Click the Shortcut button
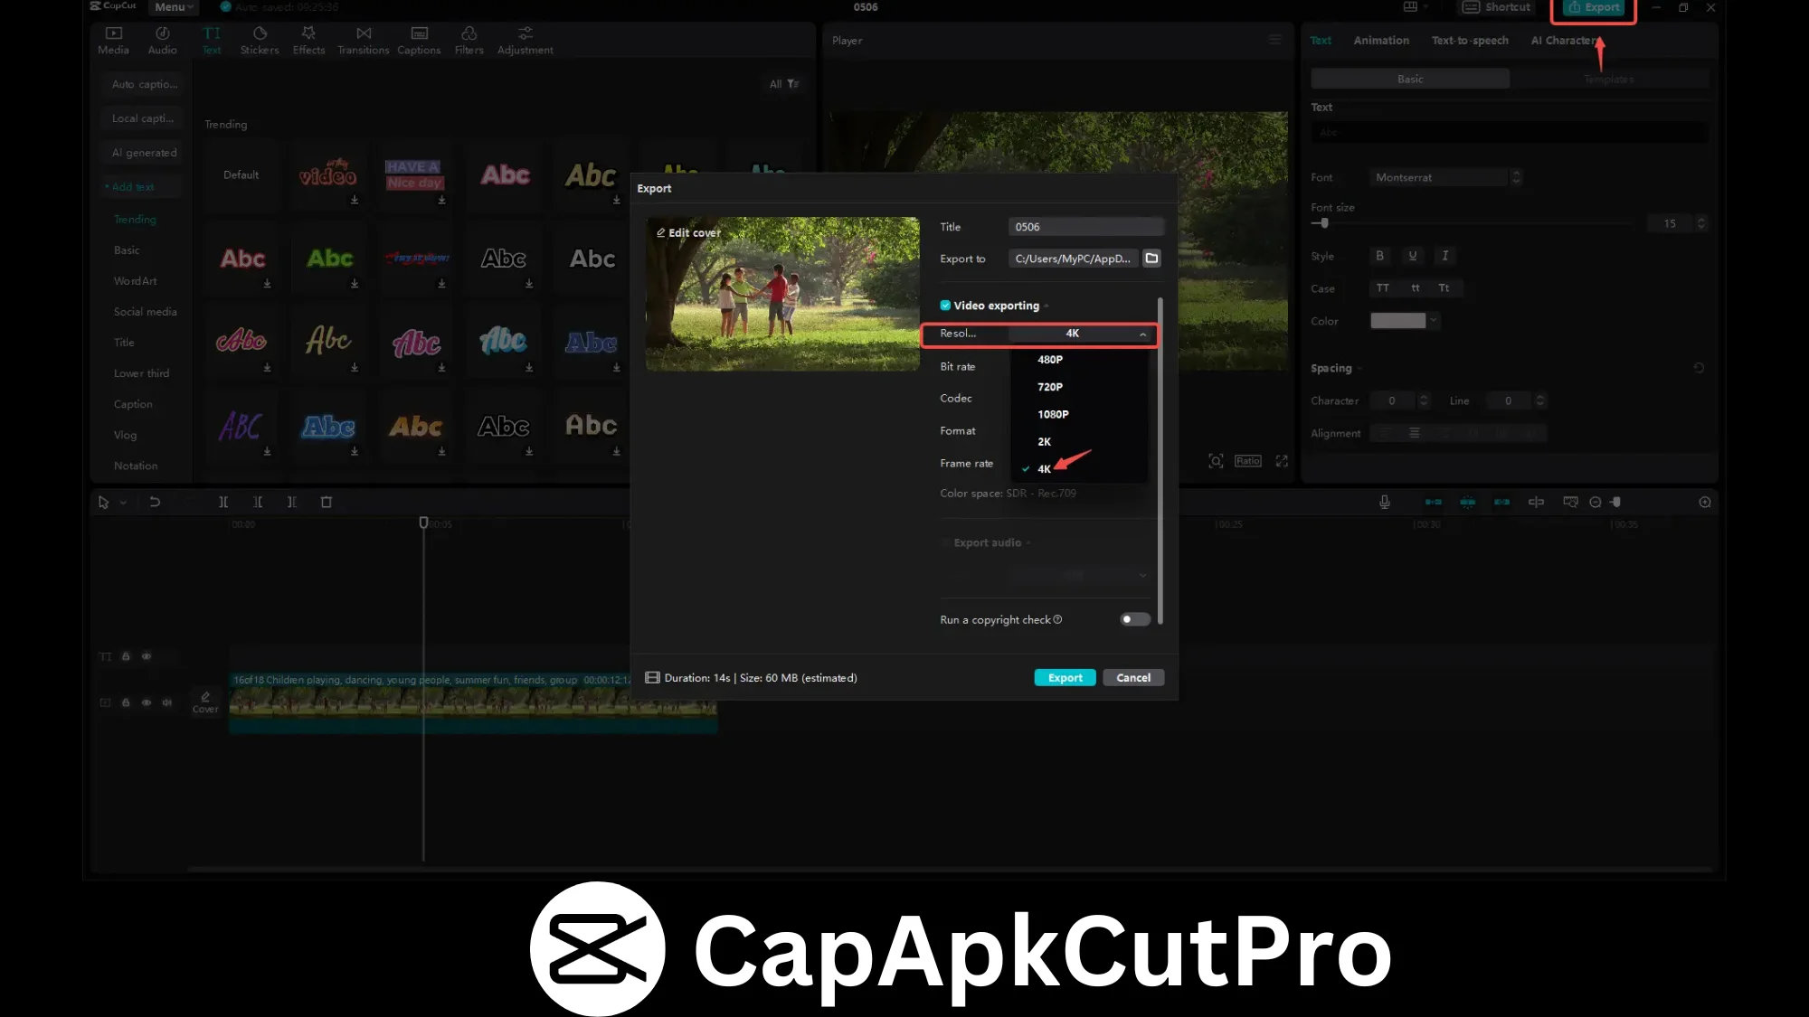 pyautogui.click(x=1497, y=7)
